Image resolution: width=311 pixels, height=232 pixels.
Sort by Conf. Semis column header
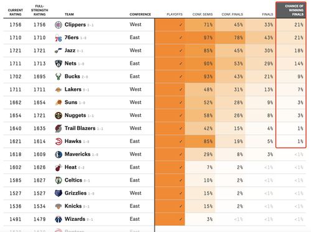click(x=203, y=14)
